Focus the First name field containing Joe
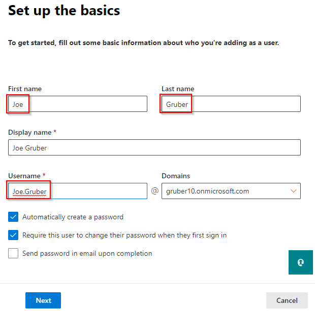The height and width of the screenshot is (311, 315). 77,104
